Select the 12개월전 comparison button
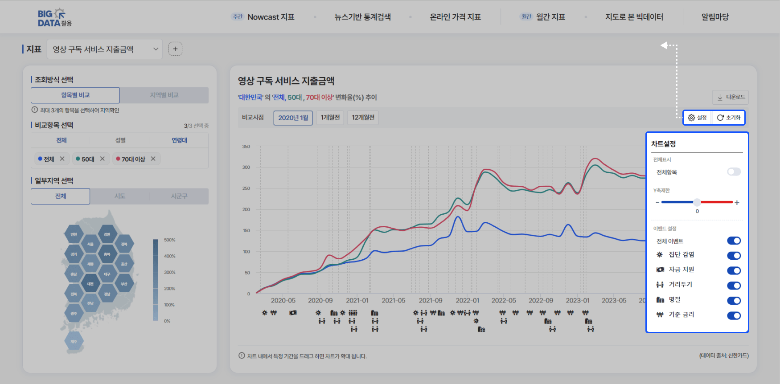The height and width of the screenshot is (384, 780). click(x=363, y=118)
